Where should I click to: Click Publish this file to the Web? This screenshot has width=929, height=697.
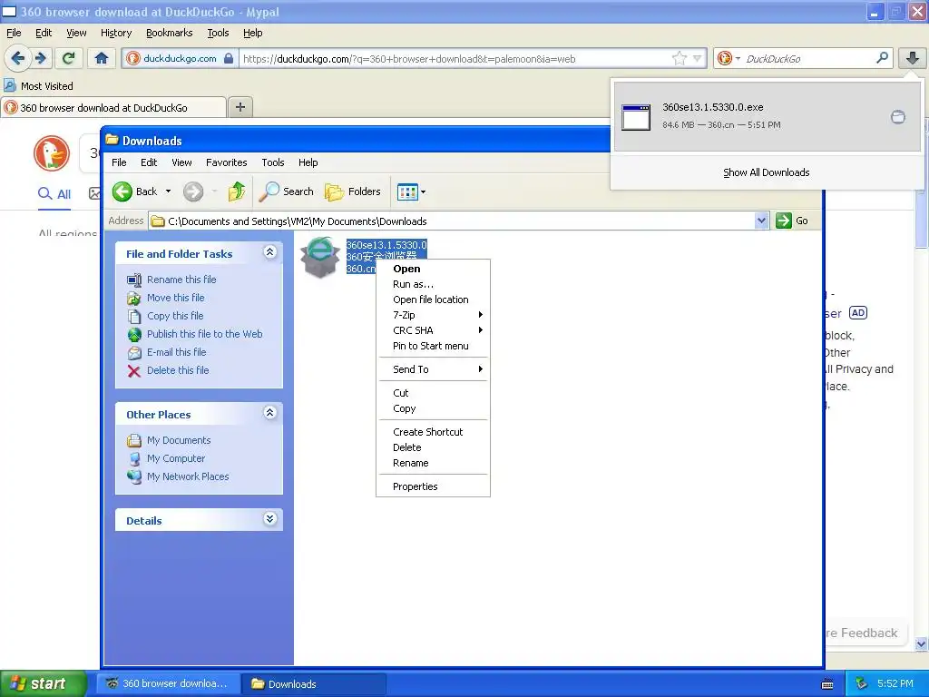coord(204,334)
